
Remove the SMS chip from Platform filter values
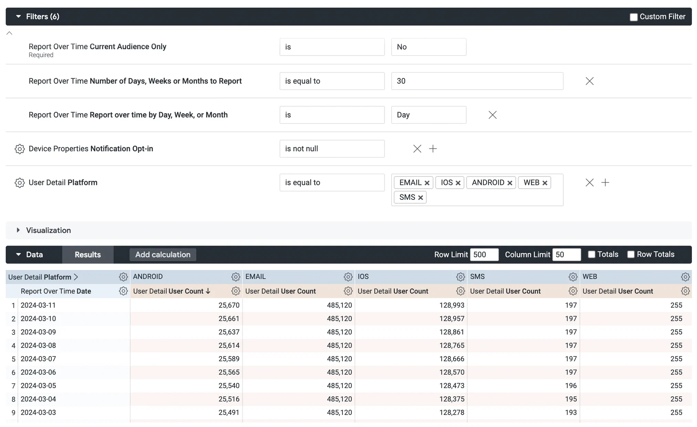pos(420,197)
